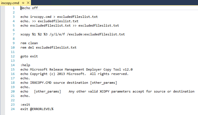Click the 'rem clean' comment line
Image resolution: width=198 pixels, height=115 pixels.
[29, 43]
